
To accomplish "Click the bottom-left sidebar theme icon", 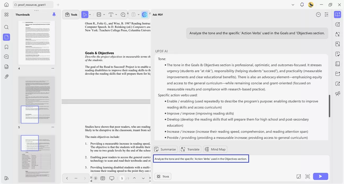I will pos(6,178).
